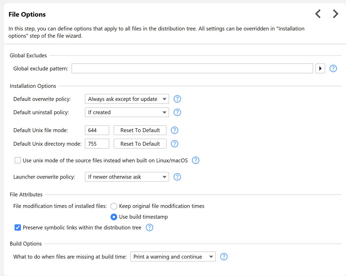Uncheck Preserve symbolic links checkbox

pyautogui.click(x=18, y=228)
